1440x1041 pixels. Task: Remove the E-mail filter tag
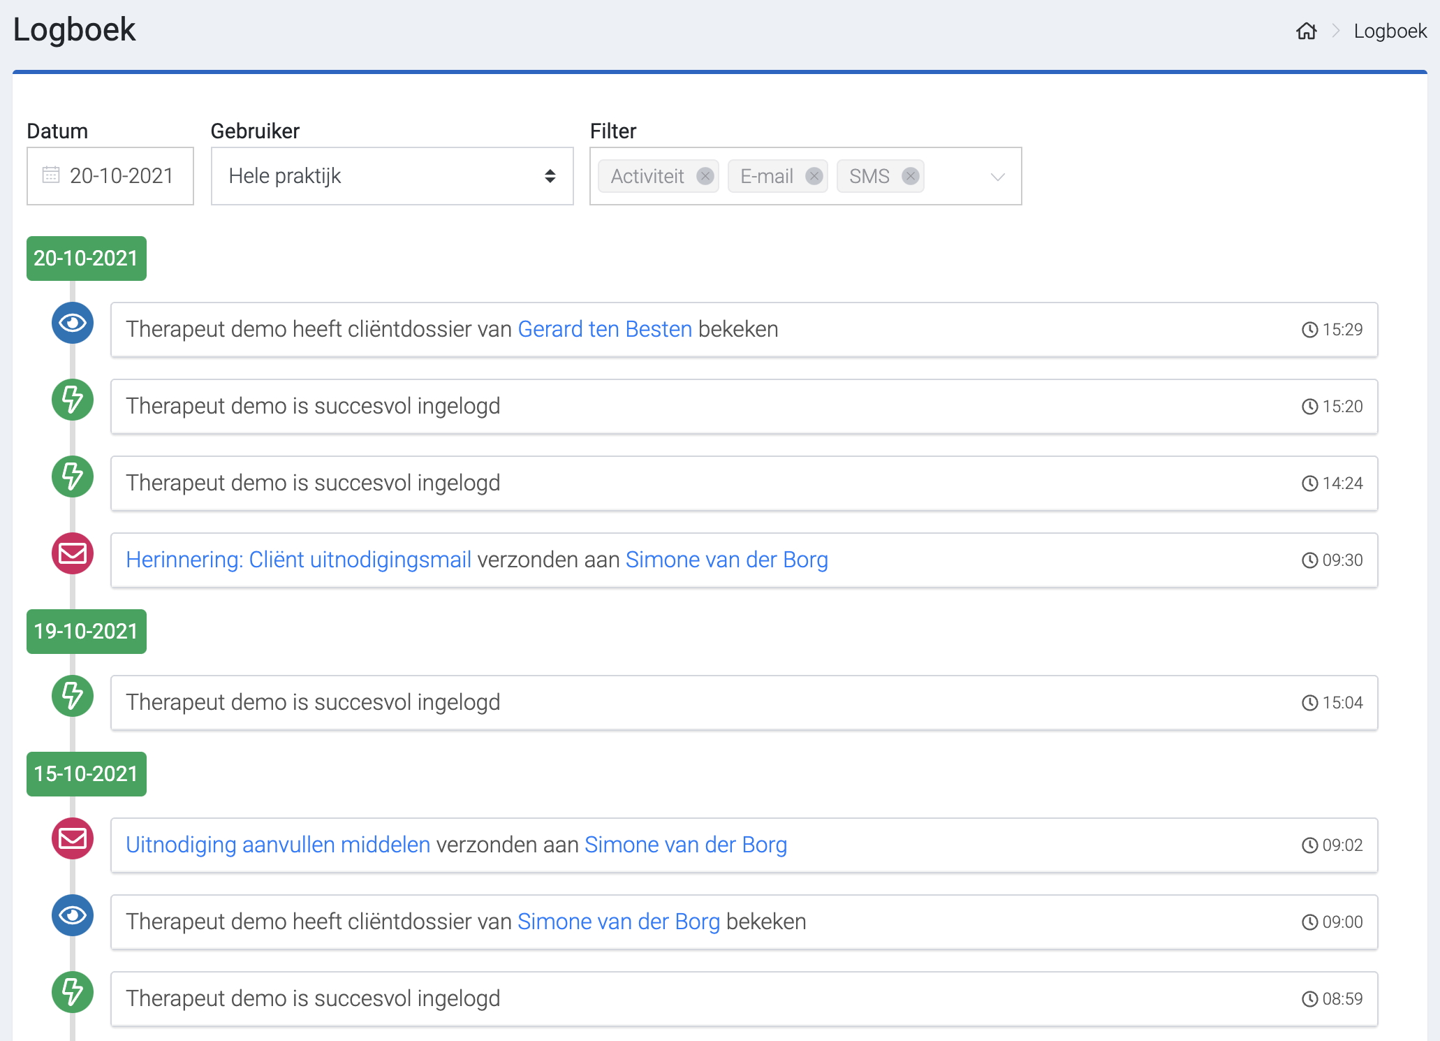click(814, 176)
